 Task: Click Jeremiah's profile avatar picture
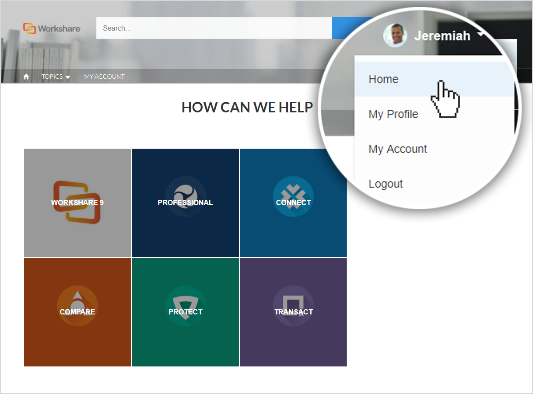click(x=395, y=35)
